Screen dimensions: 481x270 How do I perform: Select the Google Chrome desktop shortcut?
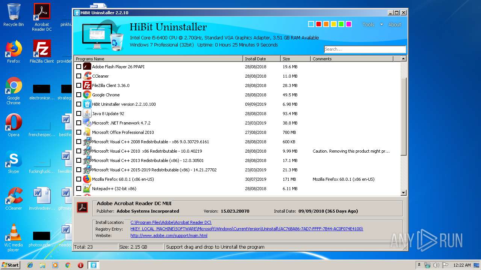[x=14, y=91]
